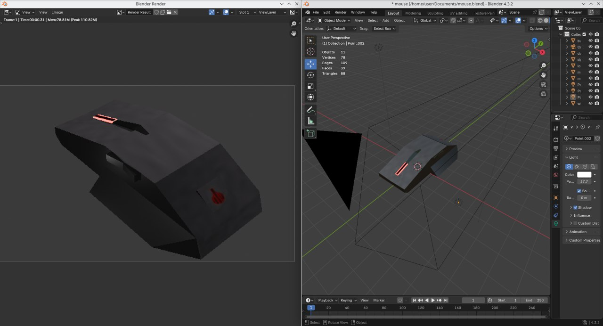Viewport: 603px width, 326px height.
Task: Click the white light Color swatch
Action: [x=584, y=174]
